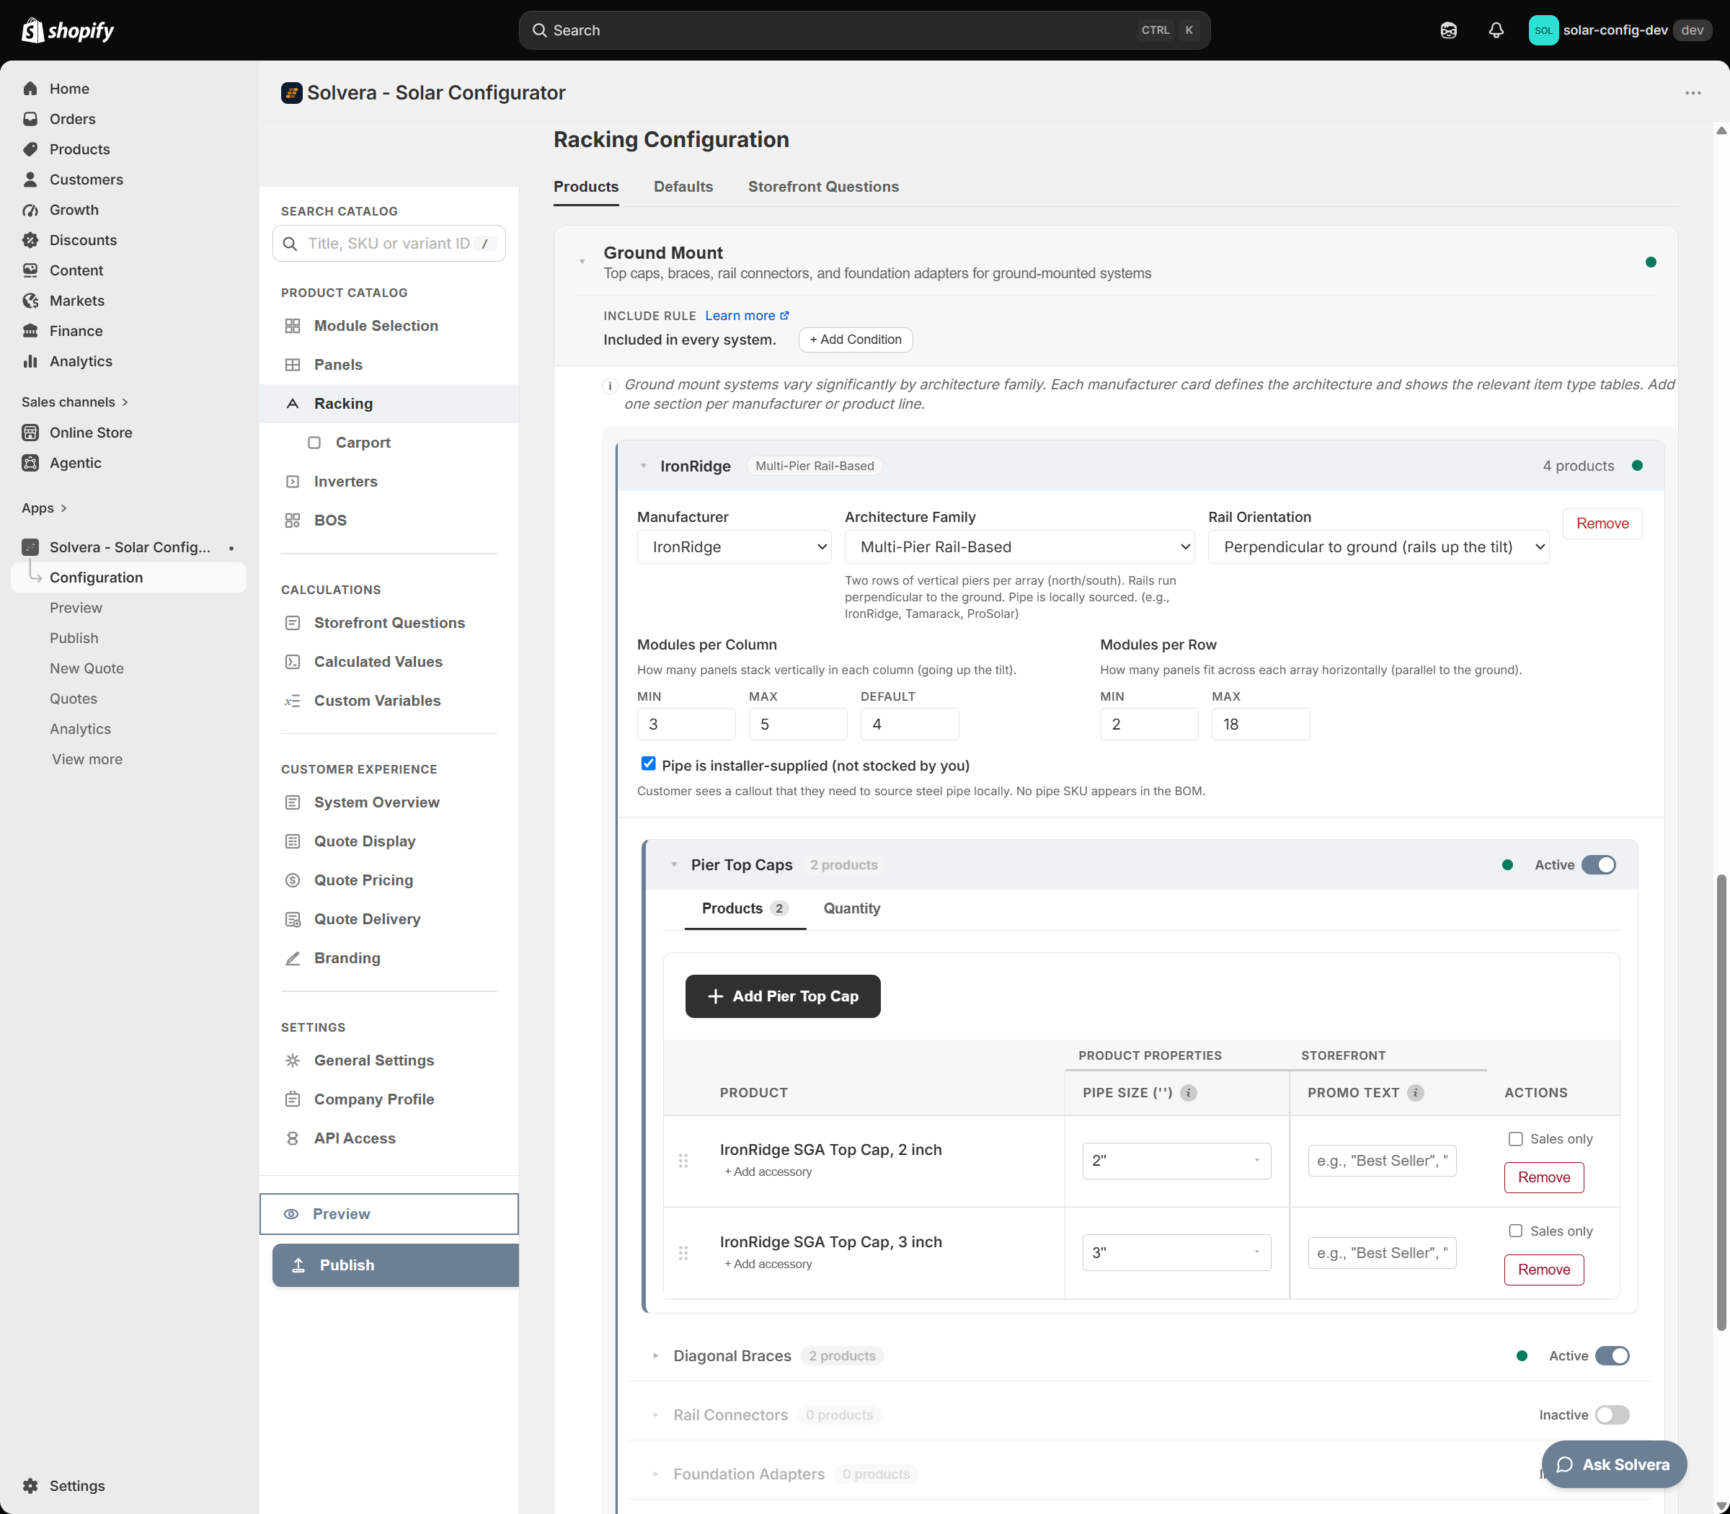The height and width of the screenshot is (1514, 1730).
Task: Click the Pipe Size info icon
Action: coord(1189,1092)
